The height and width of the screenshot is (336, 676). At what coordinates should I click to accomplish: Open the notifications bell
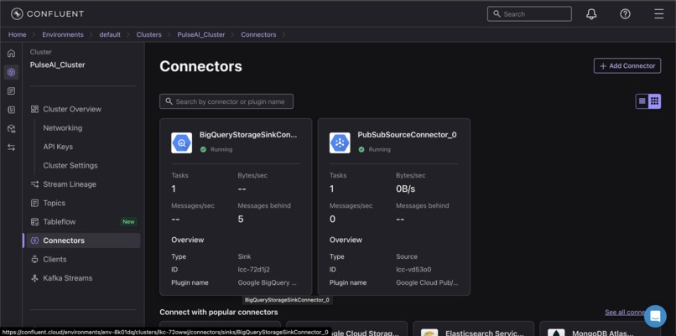coord(591,13)
